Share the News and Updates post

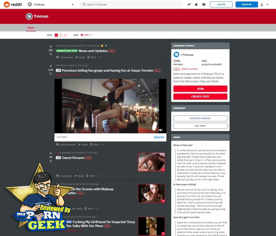(80, 57)
